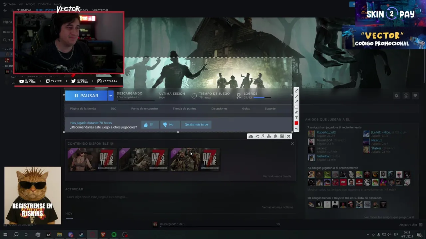Select the text T tool
This screenshot has width=426, height=239.
(x=296, y=118)
